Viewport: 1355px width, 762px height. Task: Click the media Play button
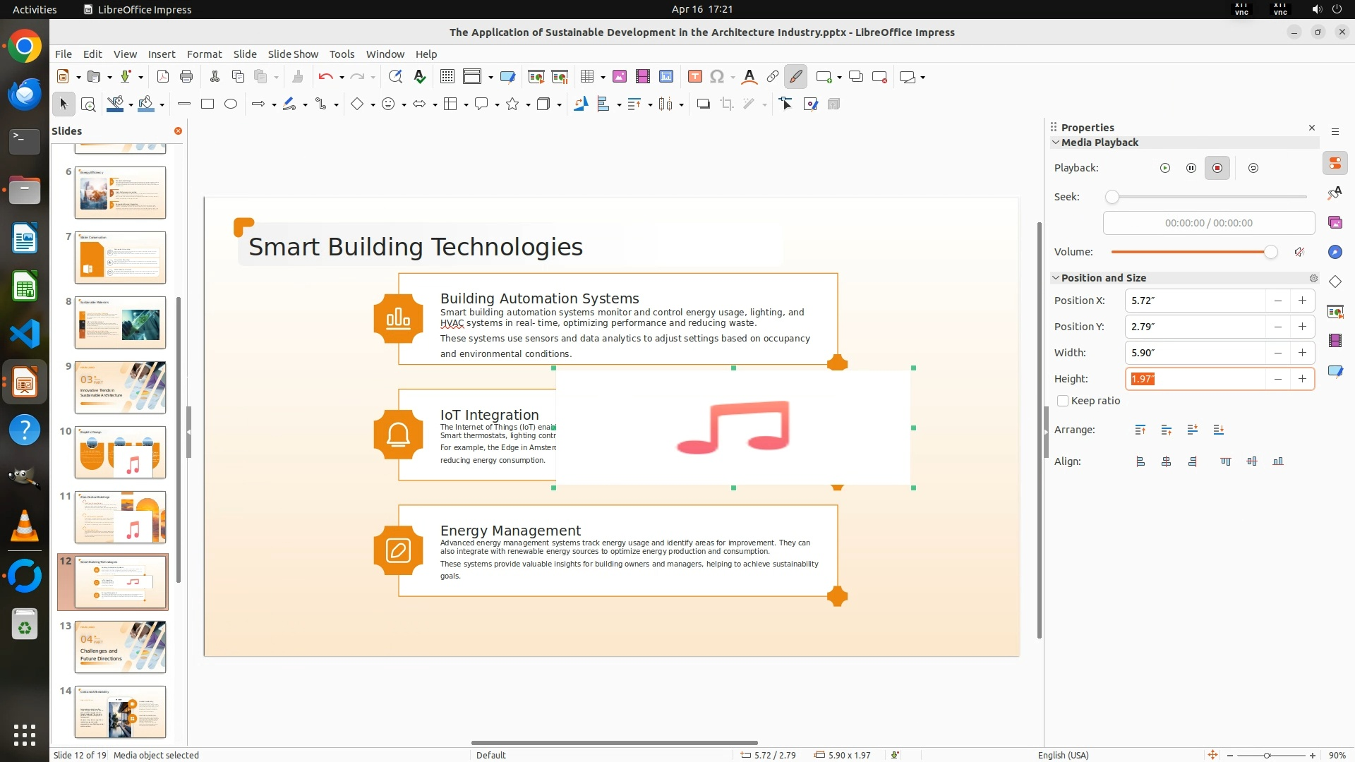(x=1164, y=168)
